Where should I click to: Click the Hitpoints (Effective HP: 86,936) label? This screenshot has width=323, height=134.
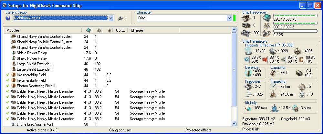click(269, 45)
